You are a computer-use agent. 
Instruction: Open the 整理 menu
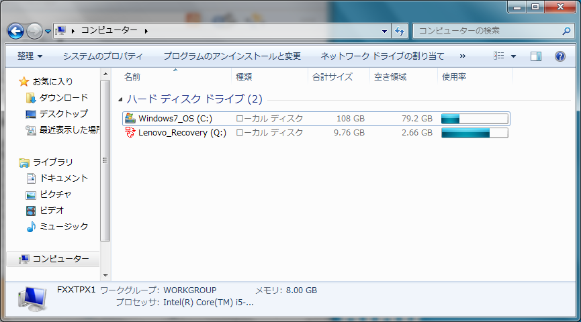coord(30,56)
